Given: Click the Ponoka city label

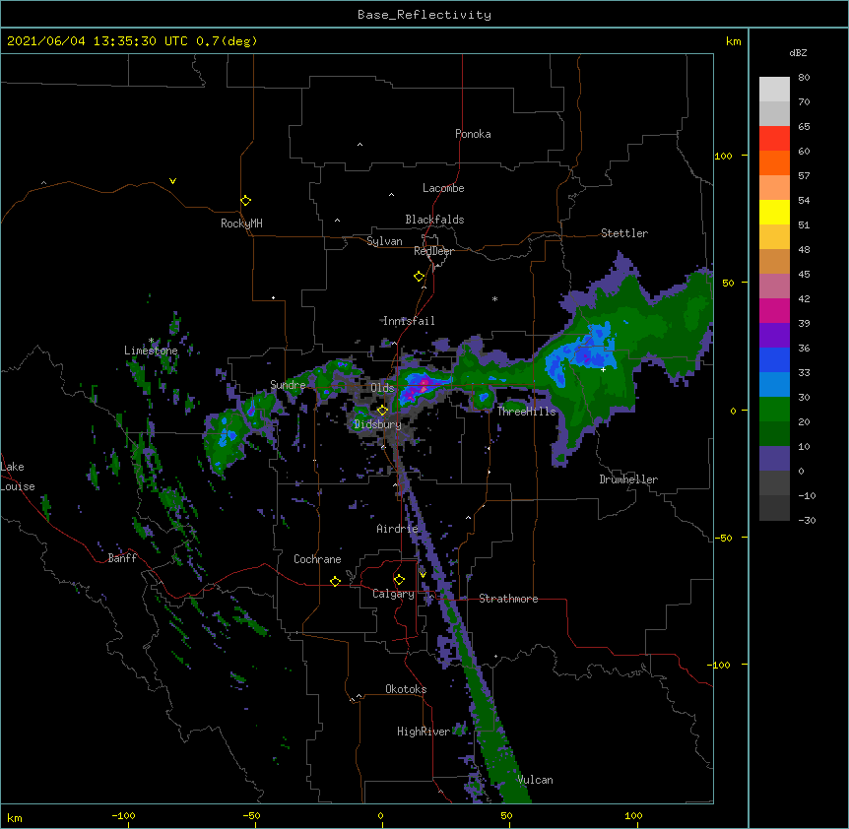Looking at the screenshot, I should pos(473,134).
